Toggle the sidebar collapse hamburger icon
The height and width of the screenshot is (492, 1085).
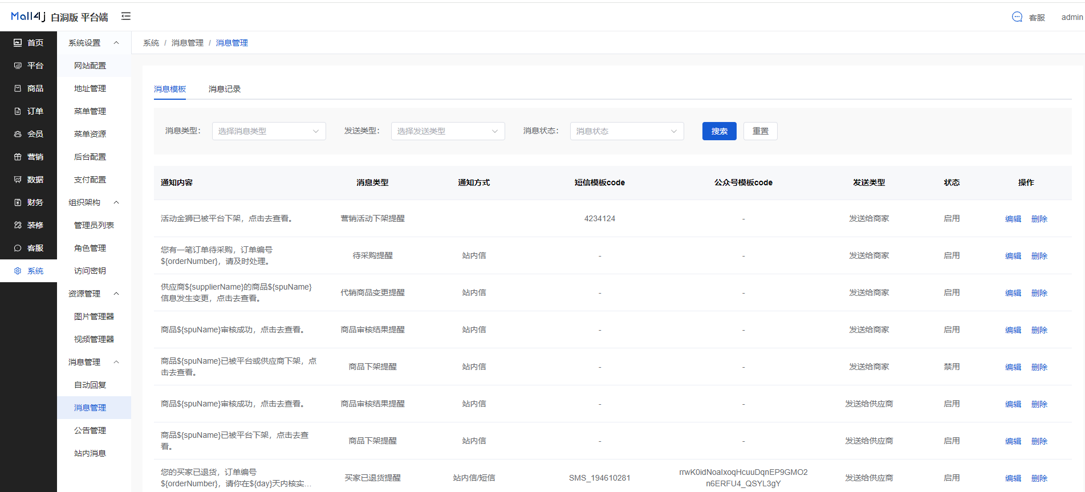(x=126, y=17)
